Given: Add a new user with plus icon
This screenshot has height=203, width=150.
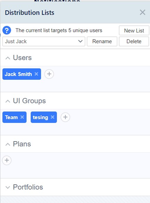Looking at the screenshot, I should 49,74.
